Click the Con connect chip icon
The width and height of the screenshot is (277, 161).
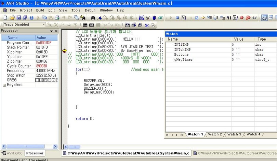pyautogui.click(x=85, y=25)
